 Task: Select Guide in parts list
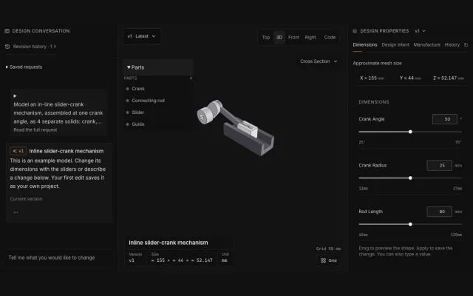(138, 124)
